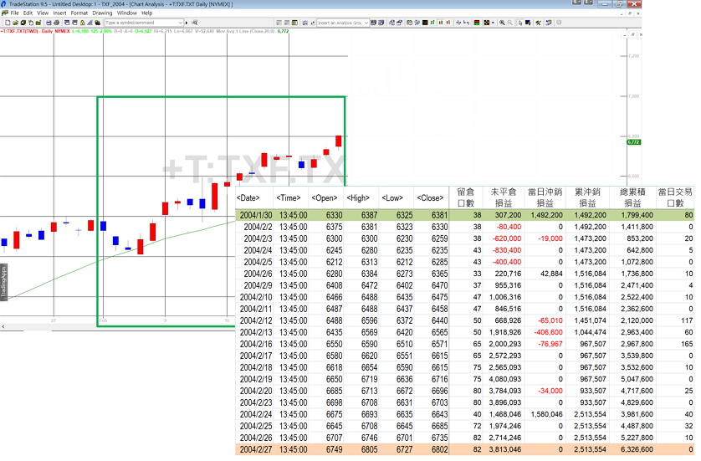
Task: Click the Print icon in toolbar
Action: pyautogui.click(x=55, y=23)
